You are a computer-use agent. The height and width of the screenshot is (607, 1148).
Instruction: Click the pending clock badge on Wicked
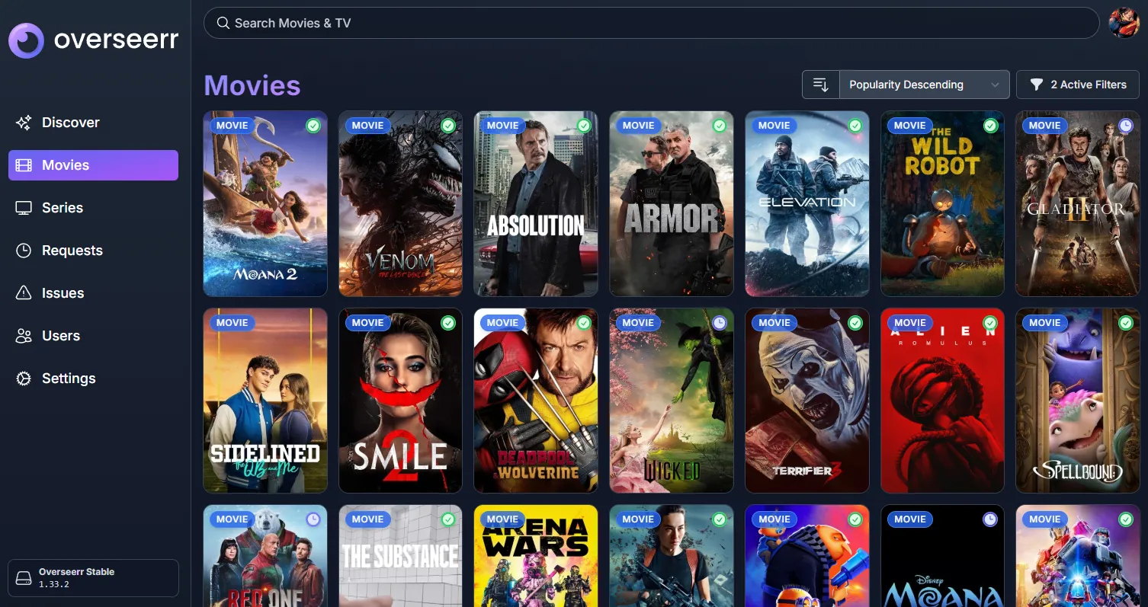[x=719, y=323]
